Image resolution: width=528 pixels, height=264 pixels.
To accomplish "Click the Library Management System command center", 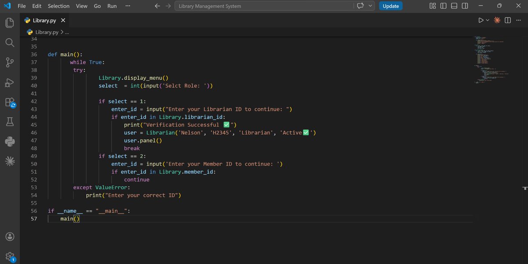I will [x=264, y=6].
